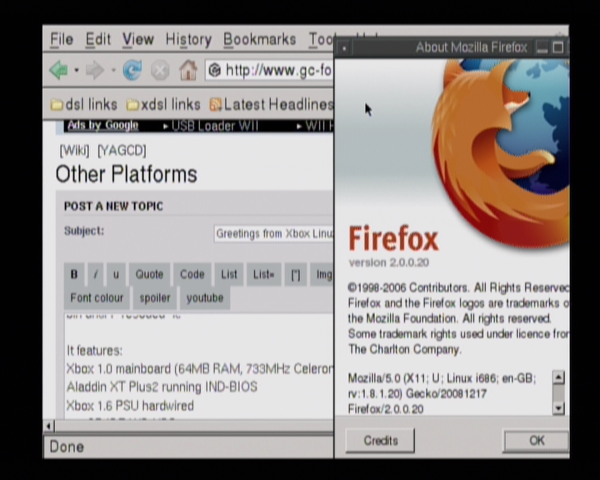The image size is (600, 480).
Task: Click the 'version 2.0.0.20' text
Action: click(x=389, y=262)
